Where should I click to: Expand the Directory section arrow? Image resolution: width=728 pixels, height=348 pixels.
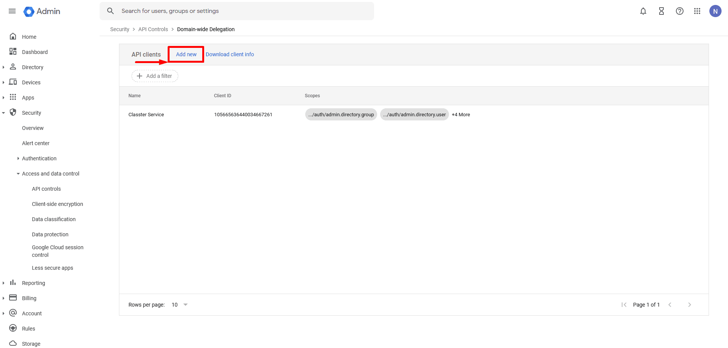point(3,67)
